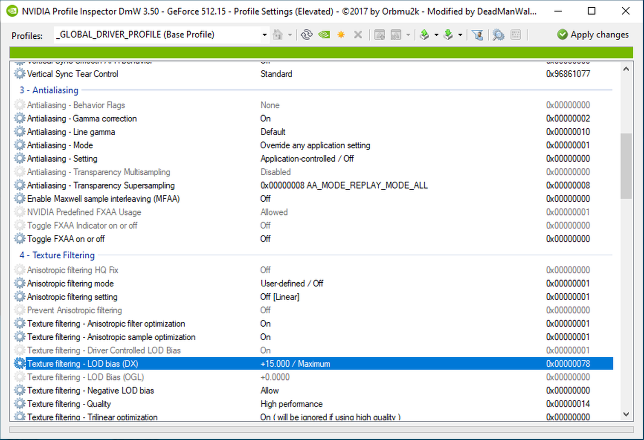Click gear icon of Anisotropic filtering setting
The height and width of the screenshot is (440, 644).
click(20, 297)
